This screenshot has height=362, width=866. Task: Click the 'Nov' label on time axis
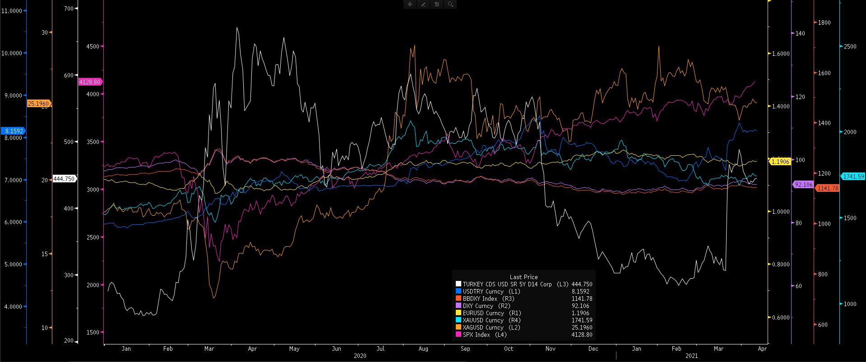tap(550, 348)
